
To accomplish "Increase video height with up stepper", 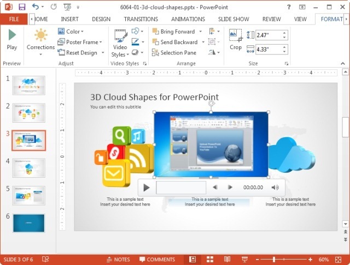I will click(284, 33).
